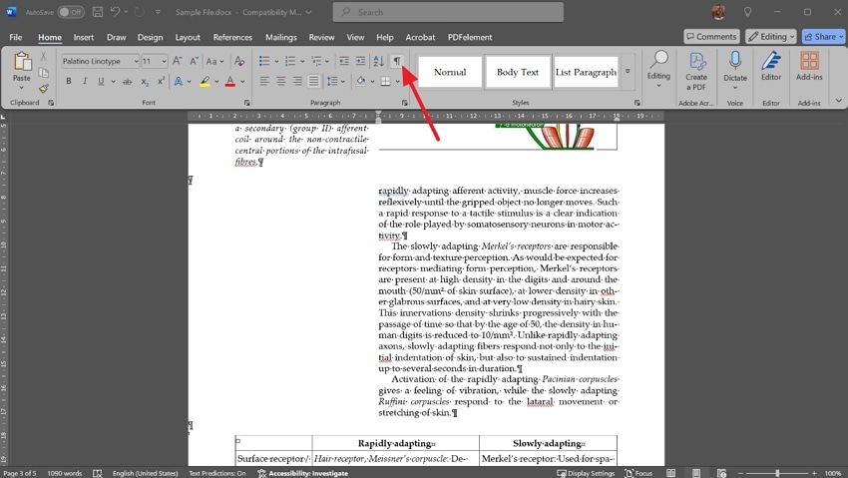Open the Review tab

tap(321, 37)
